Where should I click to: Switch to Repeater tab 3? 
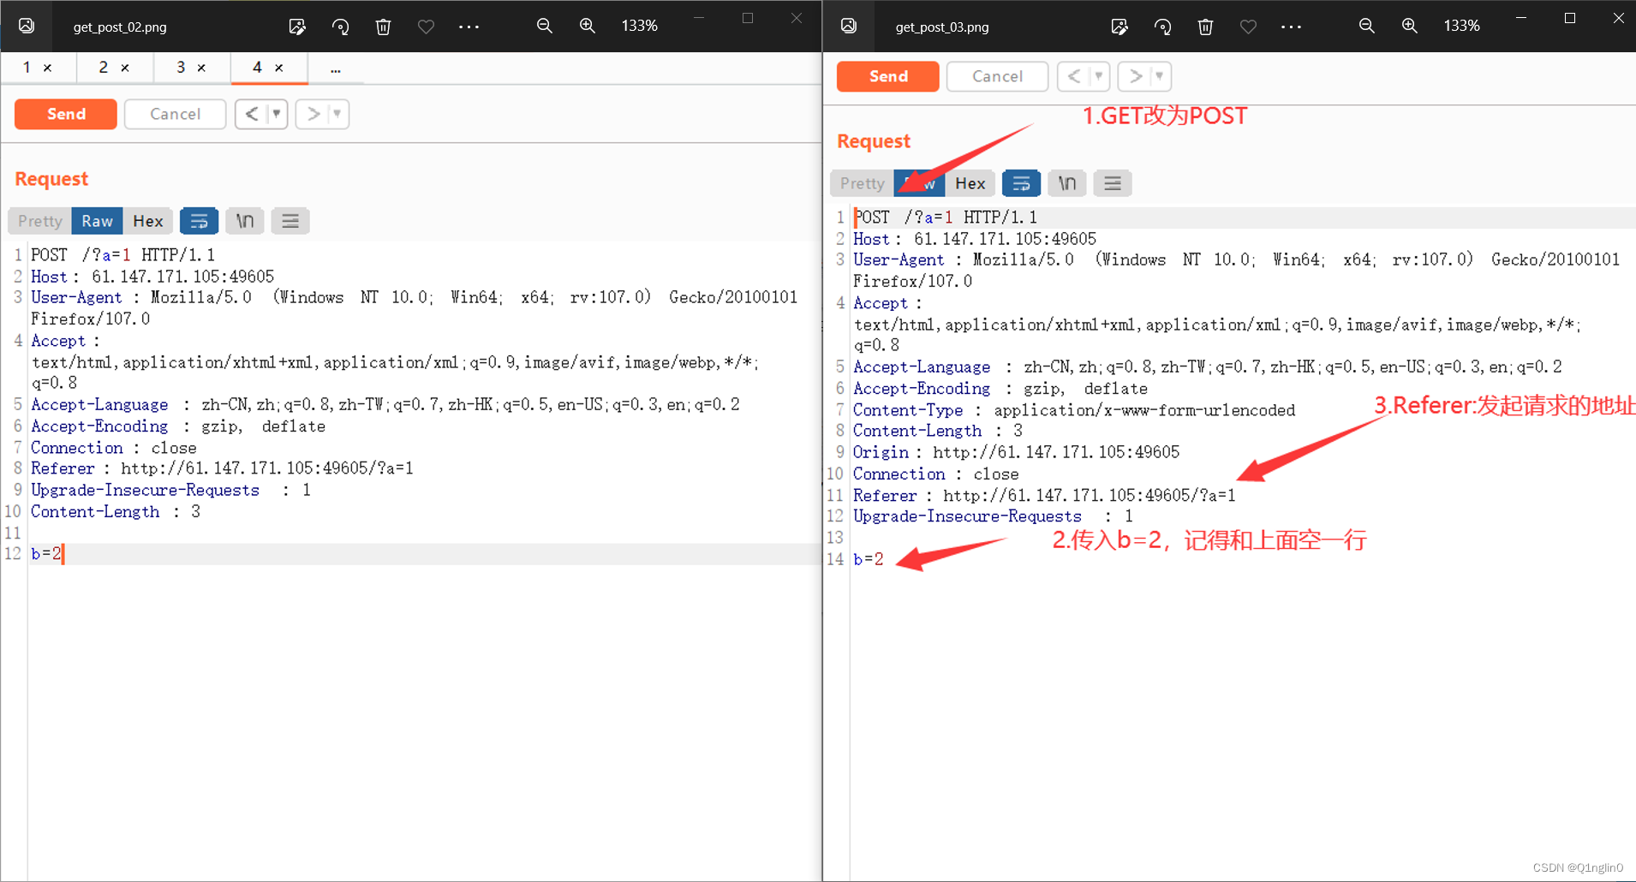point(181,67)
